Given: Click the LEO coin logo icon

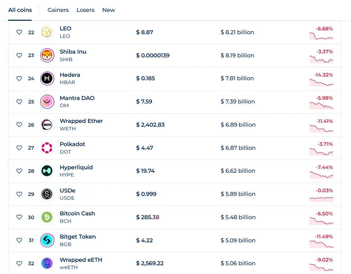Looking at the screenshot, I should coord(47,32).
